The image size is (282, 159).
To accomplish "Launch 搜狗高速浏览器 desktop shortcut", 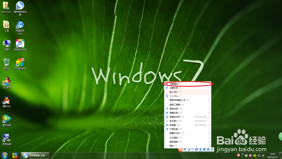I will click(20, 8).
